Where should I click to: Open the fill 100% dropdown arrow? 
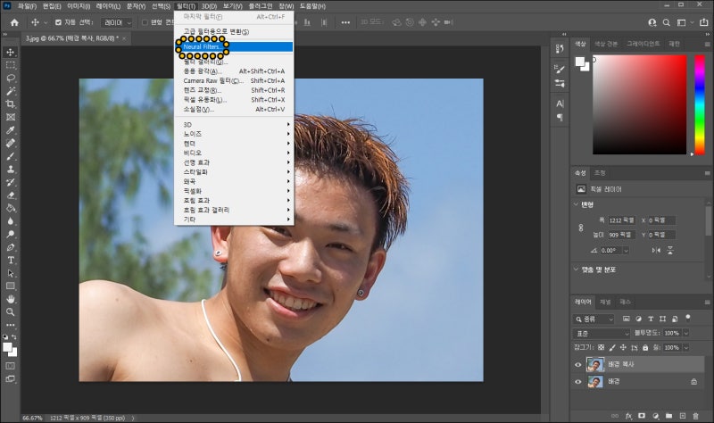click(685, 347)
